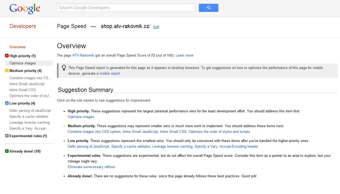Click Specify a cache validator summary link
The width and height of the screenshot is (340, 194).
tap(131, 146)
